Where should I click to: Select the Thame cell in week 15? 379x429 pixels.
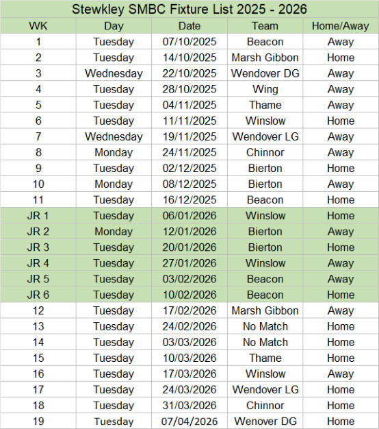pyautogui.click(x=265, y=358)
